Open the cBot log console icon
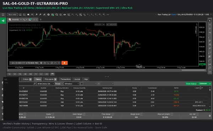The height and width of the screenshot is (131, 213). coord(48,63)
